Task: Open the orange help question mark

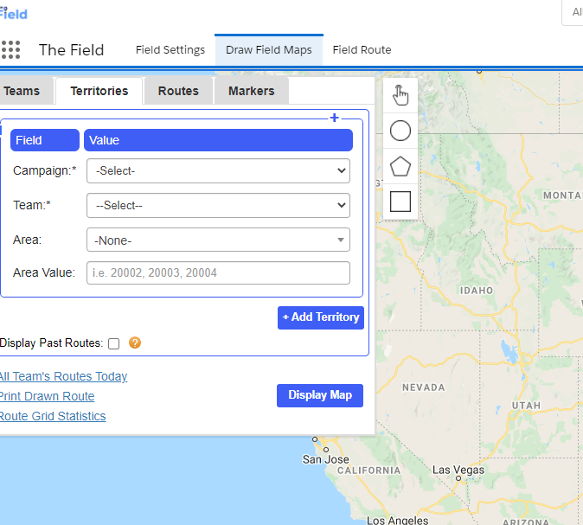Action: pyautogui.click(x=135, y=343)
